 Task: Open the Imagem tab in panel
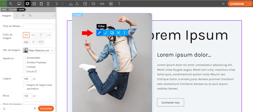pos(7,16)
